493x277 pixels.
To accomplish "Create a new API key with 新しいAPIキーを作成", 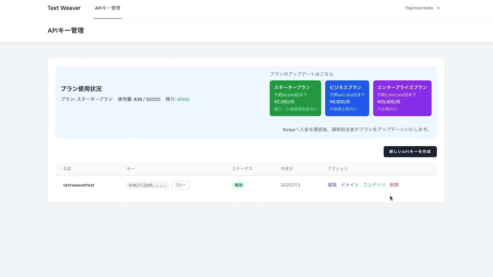I will tap(410, 152).
